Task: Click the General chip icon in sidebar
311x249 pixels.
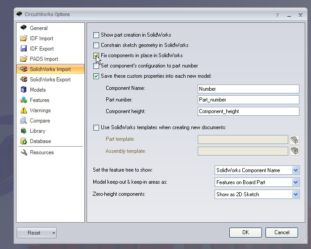Action: pos(23,28)
